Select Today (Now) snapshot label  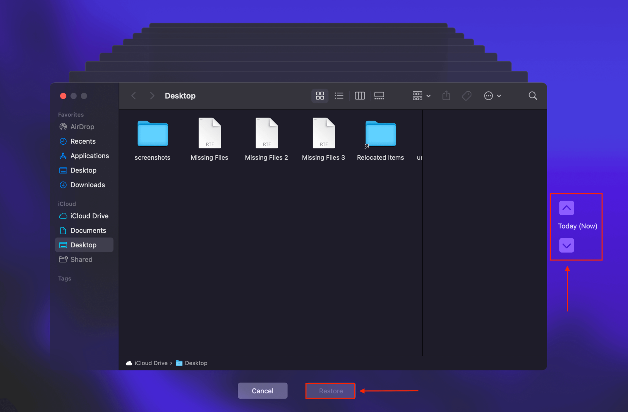coord(577,226)
